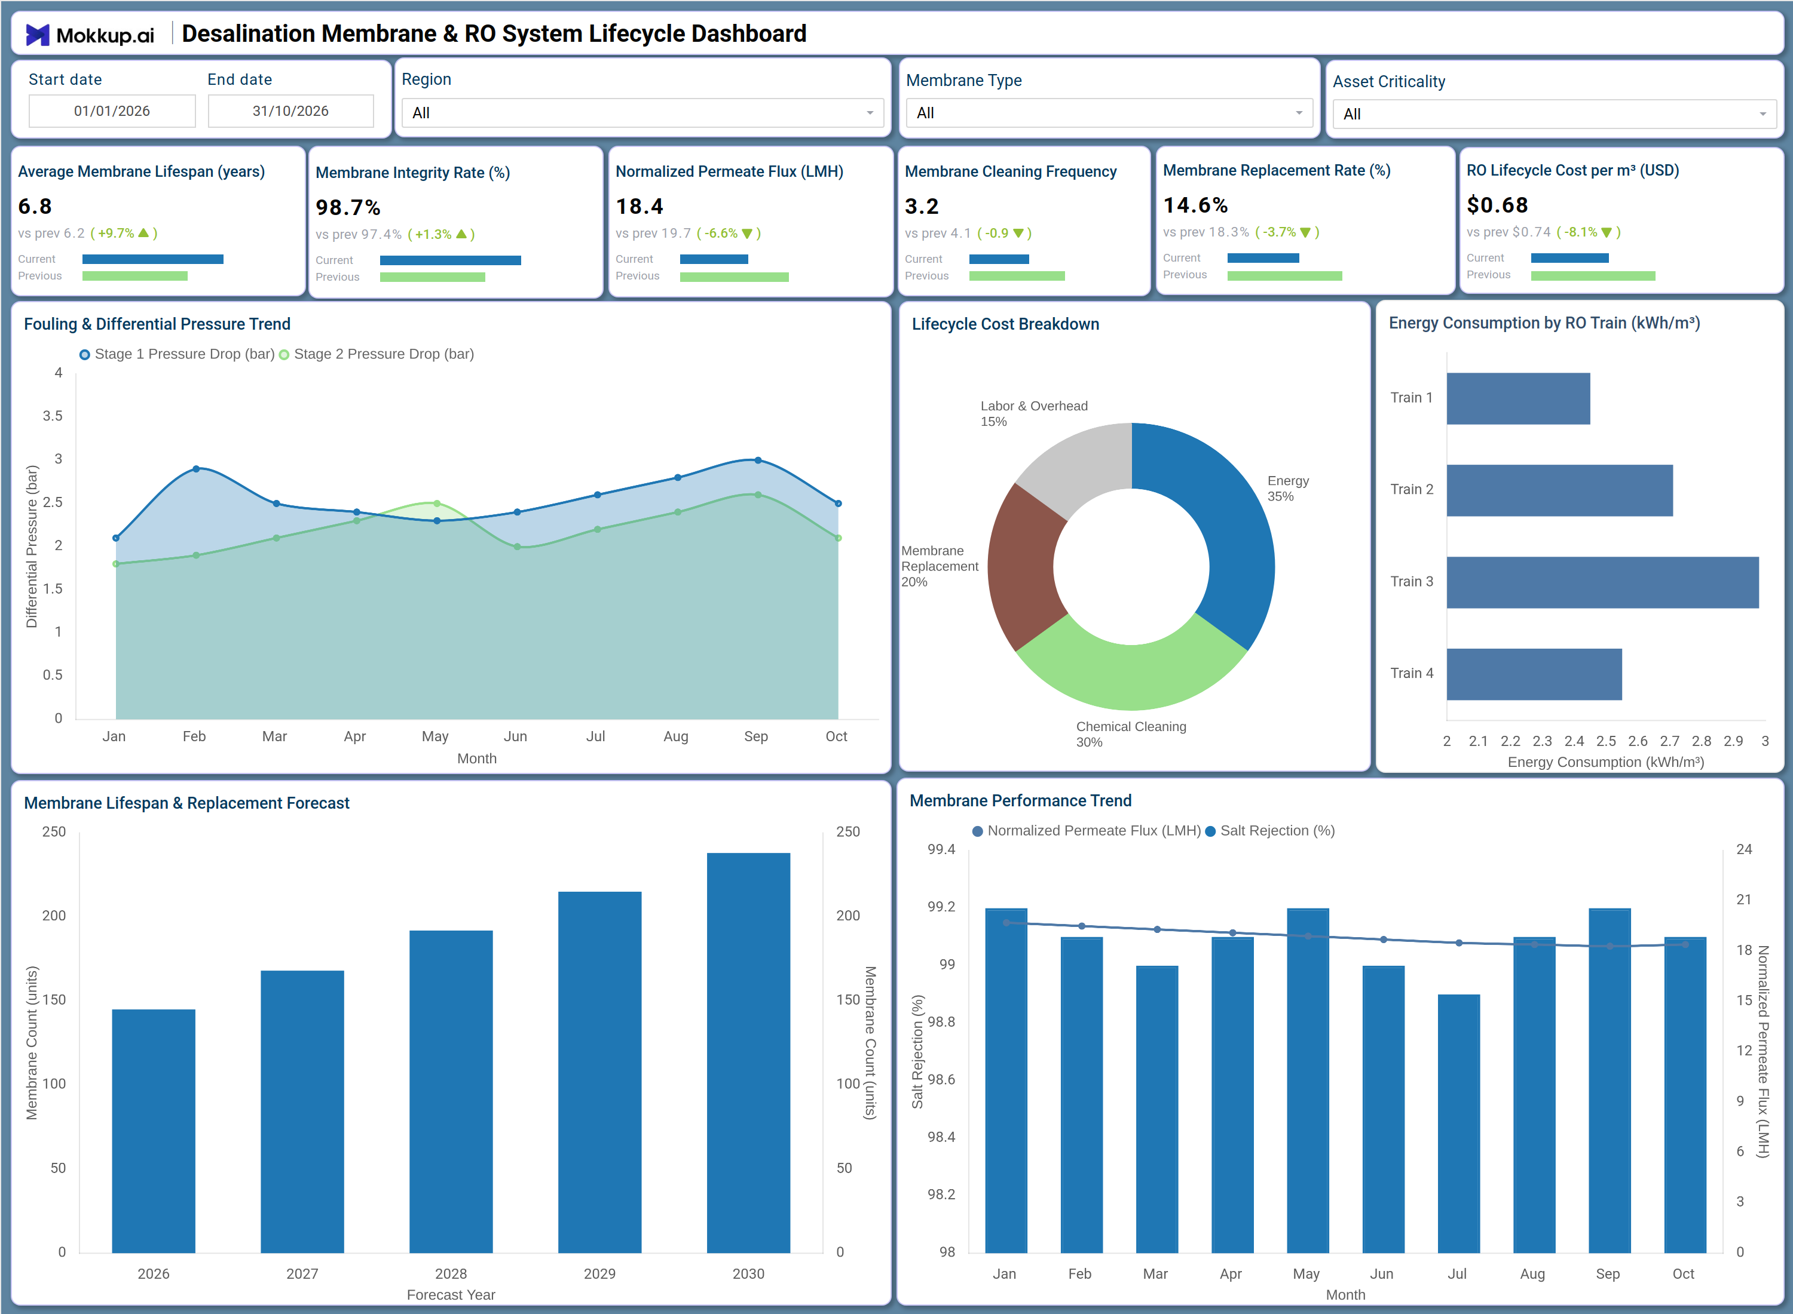This screenshot has height=1314, width=1793.
Task: Click the Train 4 energy bar
Action: 1534,674
